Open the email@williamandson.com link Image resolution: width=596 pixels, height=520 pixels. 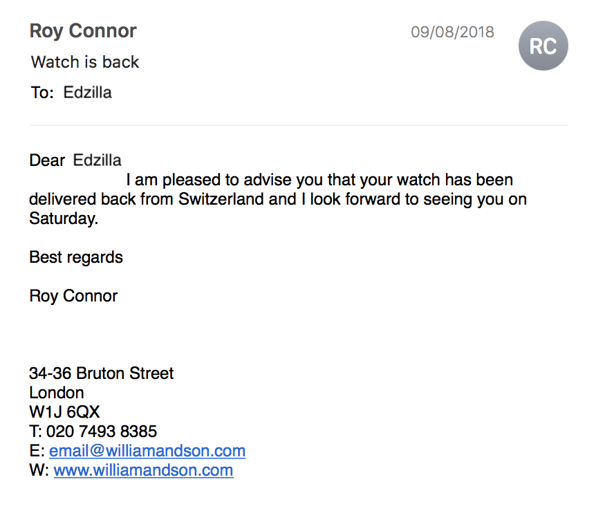(x=147, y=451)
